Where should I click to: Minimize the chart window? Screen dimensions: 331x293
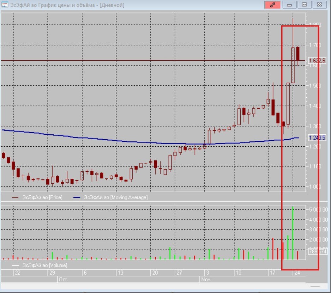pos(289,5)
